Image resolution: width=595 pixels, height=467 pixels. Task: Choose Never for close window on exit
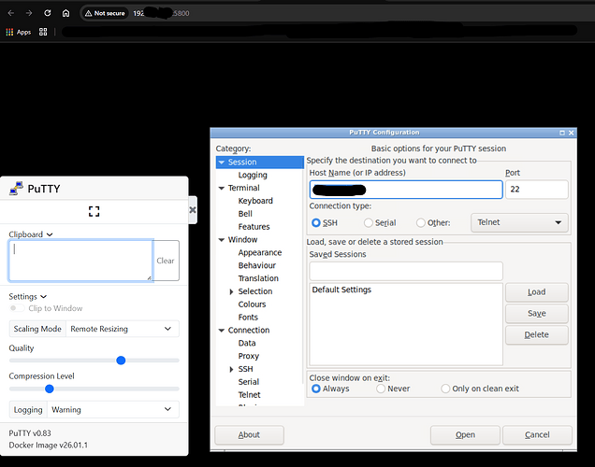[x=381, y=389]
